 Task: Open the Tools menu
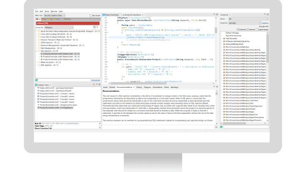click(x=47, y=11)
